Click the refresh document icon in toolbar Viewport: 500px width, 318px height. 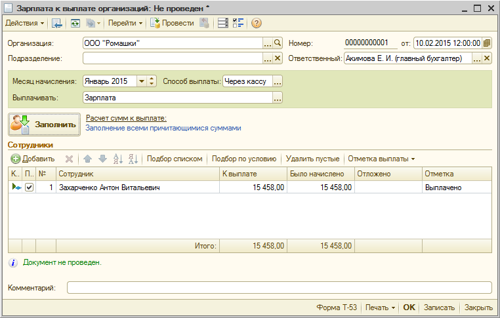click(x=75, y=23)
